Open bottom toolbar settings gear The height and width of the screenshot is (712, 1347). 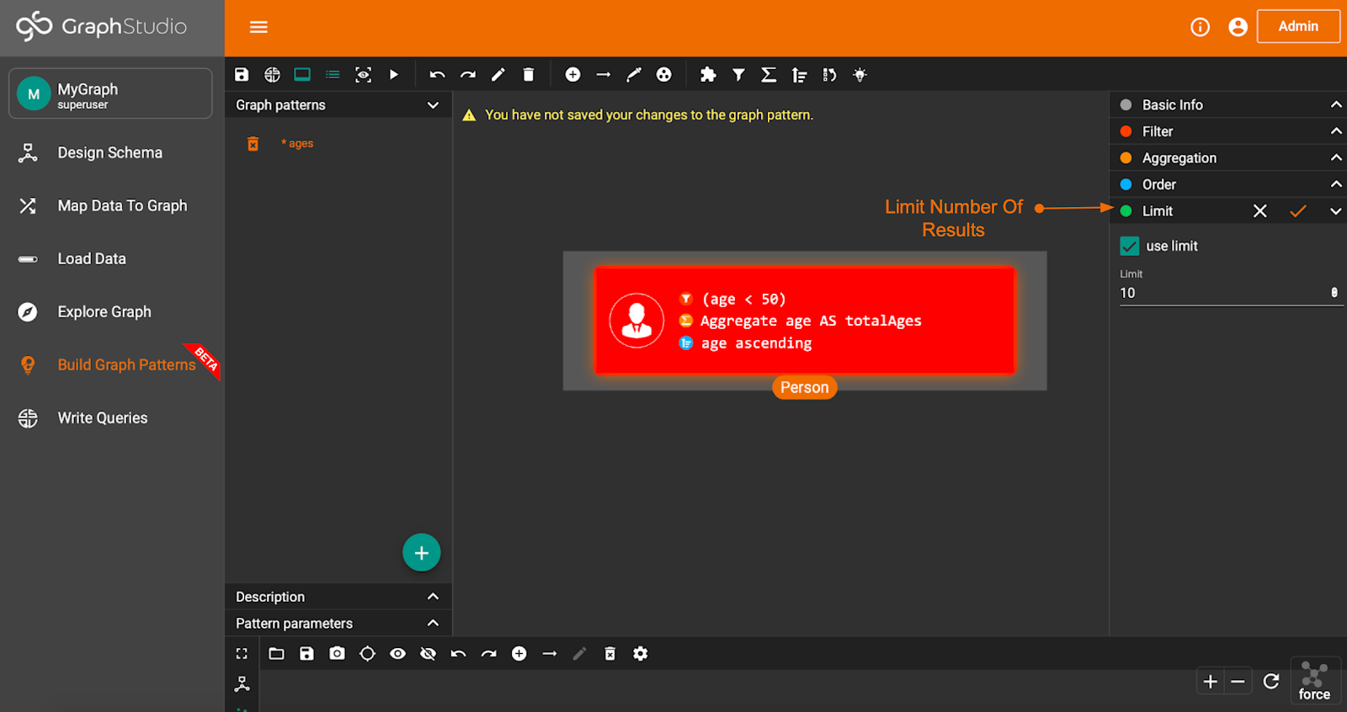tap(641, 654)
